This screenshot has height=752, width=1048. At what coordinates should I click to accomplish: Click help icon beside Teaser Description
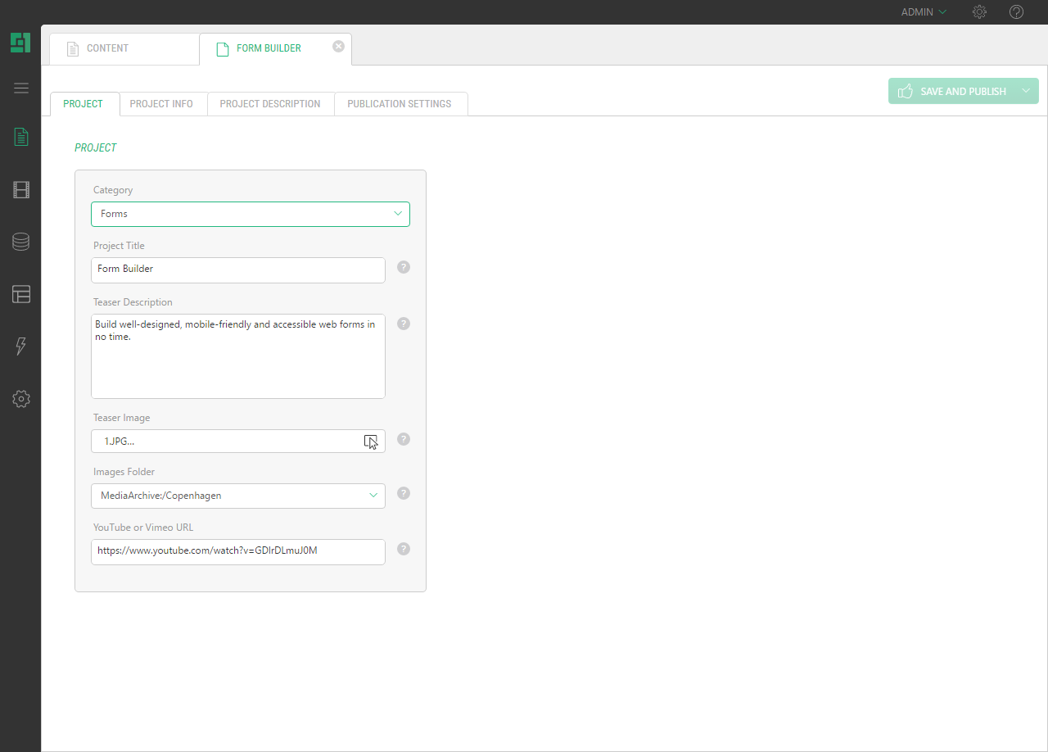tap(404, 324)
